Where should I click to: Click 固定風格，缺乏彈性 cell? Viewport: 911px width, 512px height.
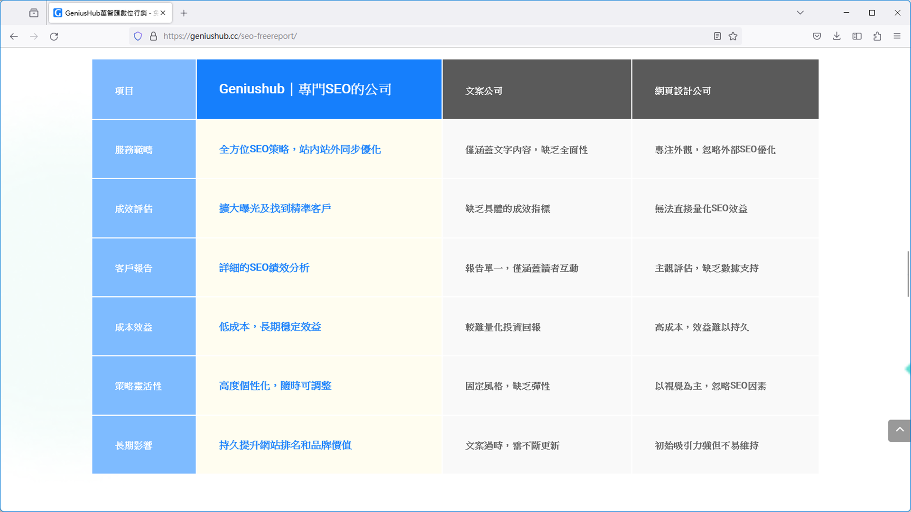(x=537, y=386)
